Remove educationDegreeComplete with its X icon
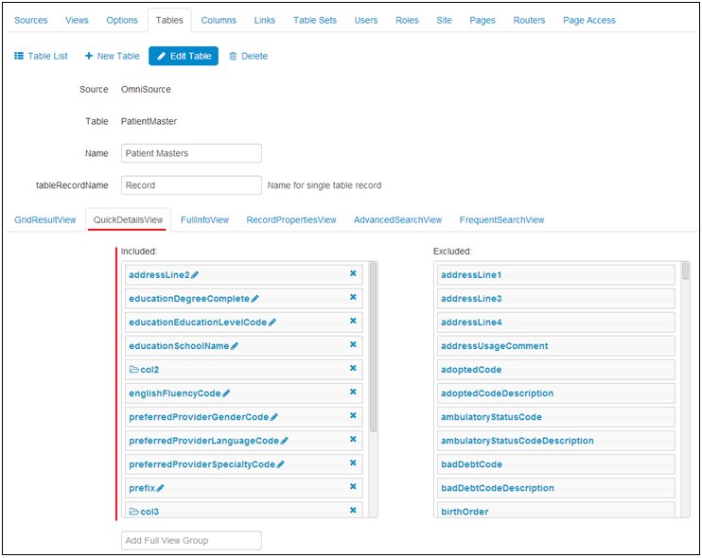This screenshot has width=702, height=558. (353, 298)
